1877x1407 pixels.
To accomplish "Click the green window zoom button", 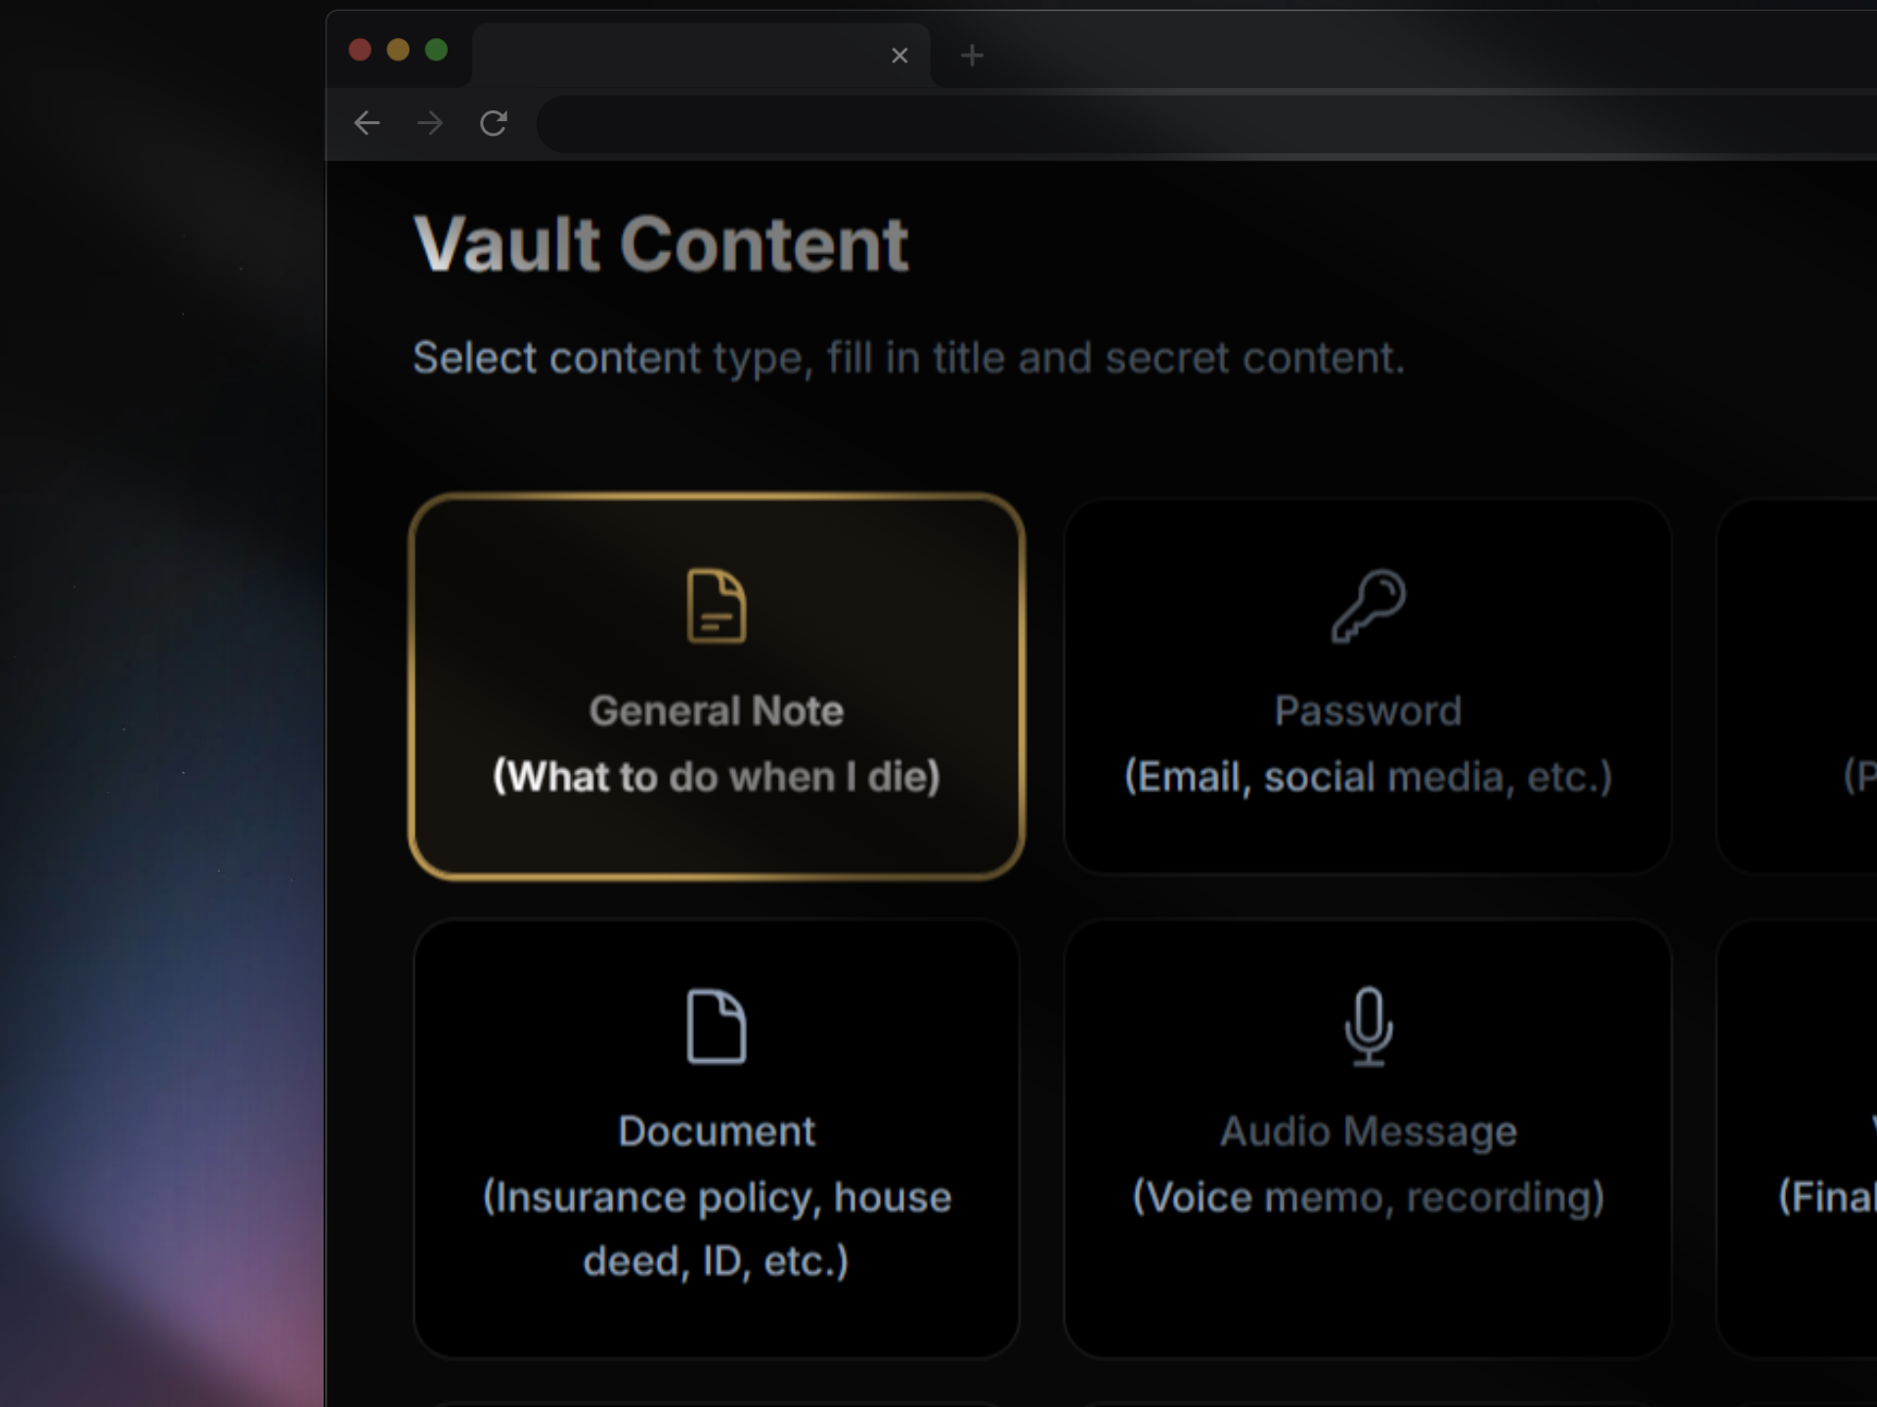I will (437, 50).
